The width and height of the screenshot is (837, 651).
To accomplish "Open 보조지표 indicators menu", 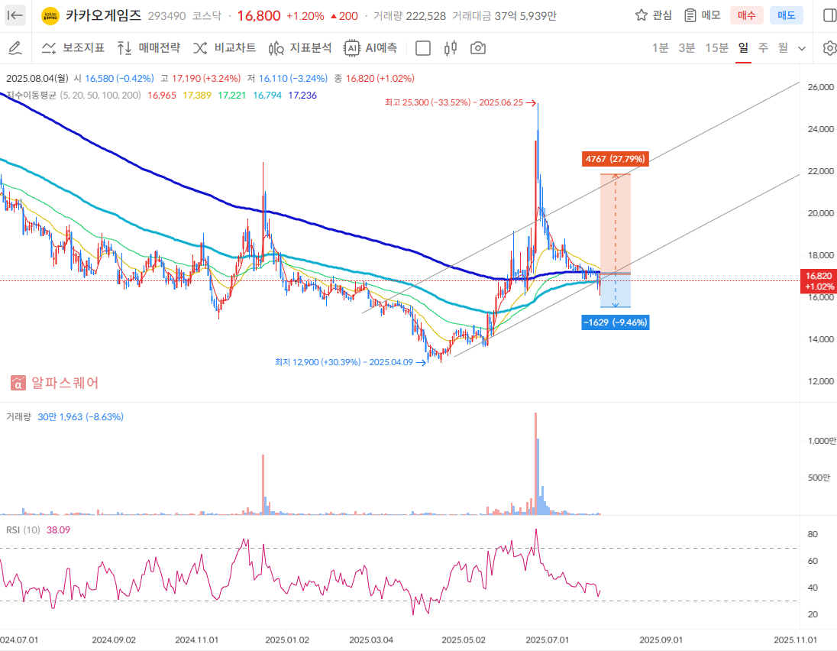I will pyautogui.click(x=73, y=48).
